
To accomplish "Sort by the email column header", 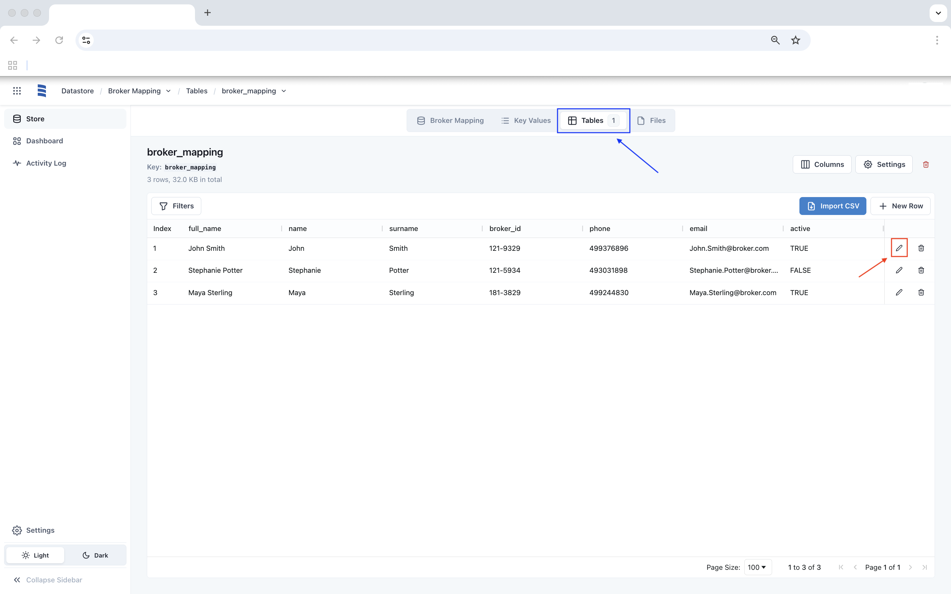I will click(x=698, y=229).
